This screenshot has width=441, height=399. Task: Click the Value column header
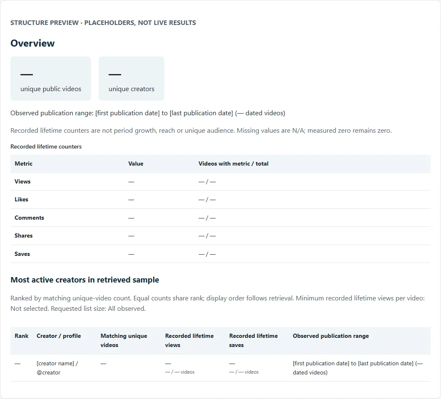click(136, 164)
